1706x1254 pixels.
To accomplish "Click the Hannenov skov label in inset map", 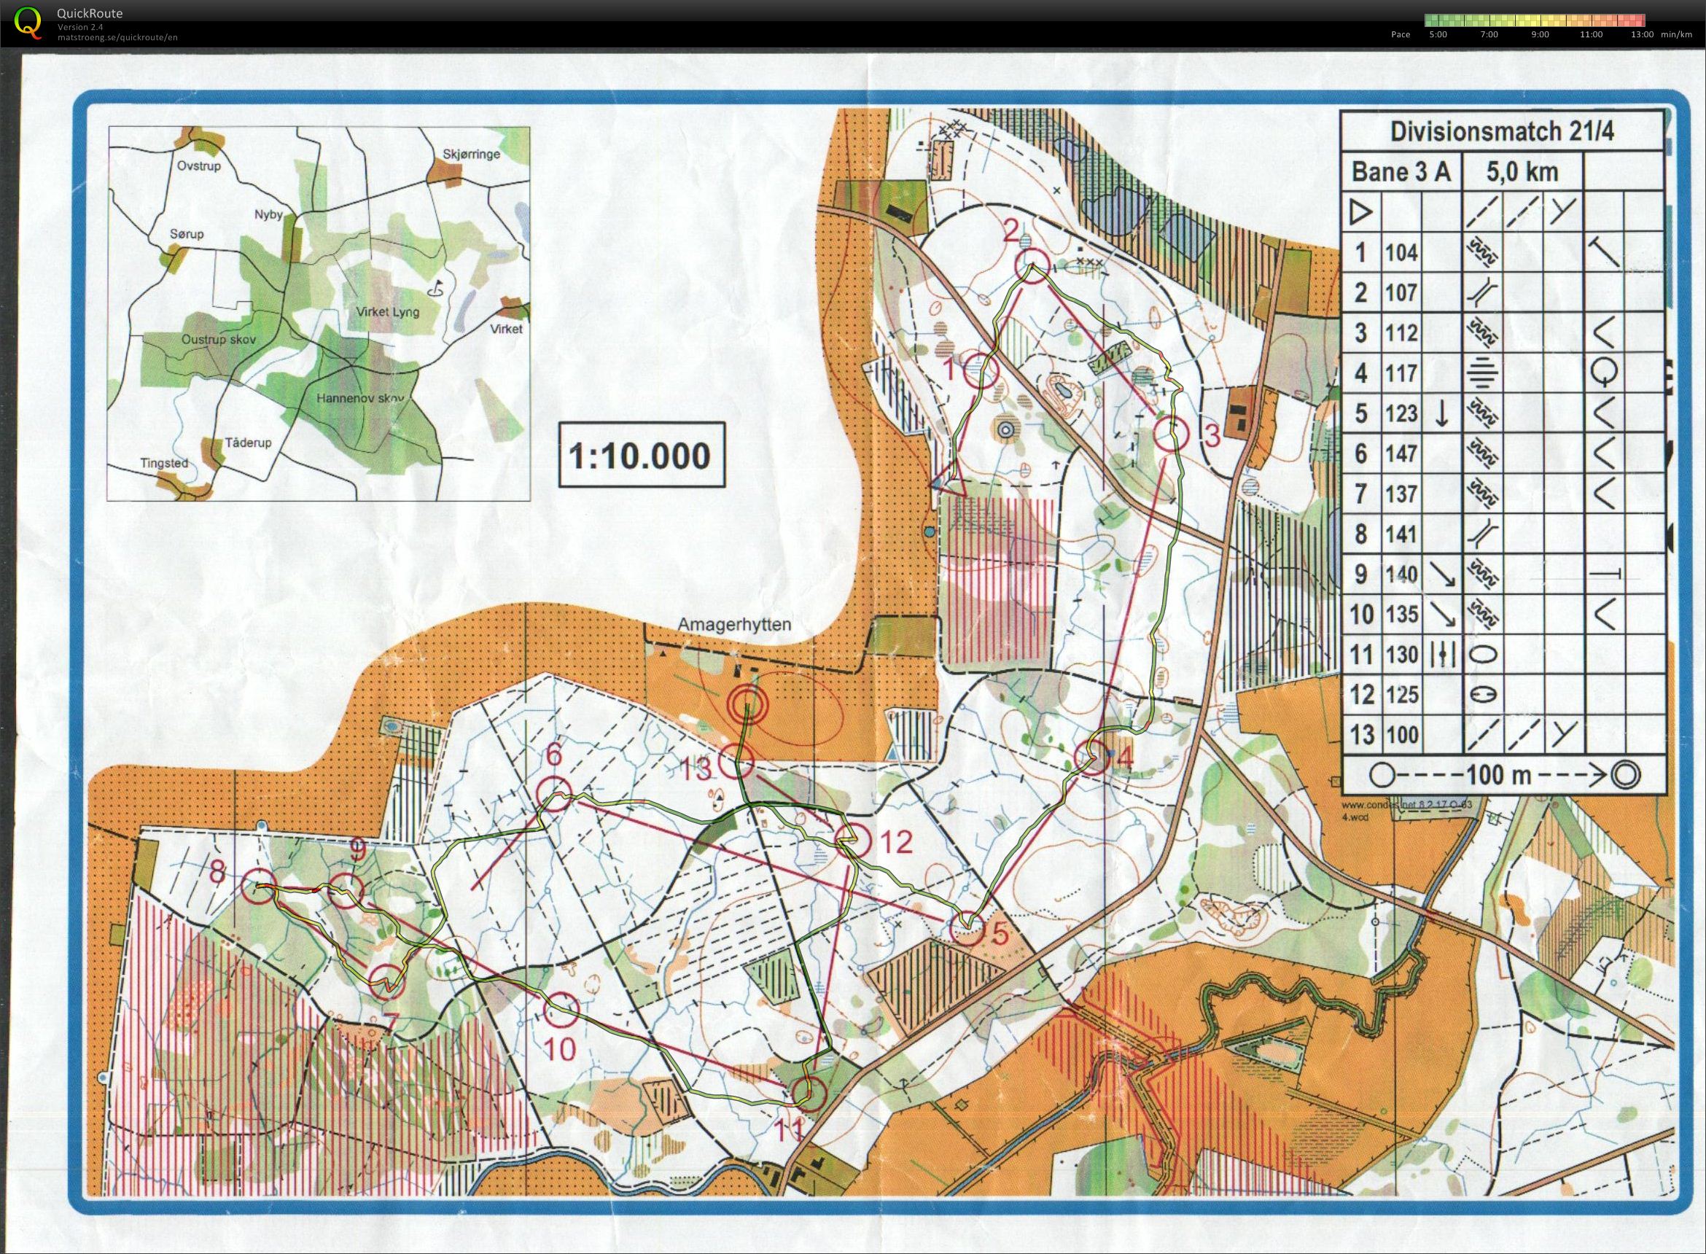I will pos(359,398).
